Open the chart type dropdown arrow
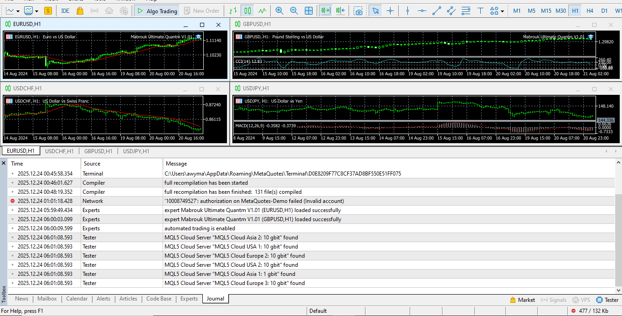Image resolution: width=622 pixels, height=316 pixels. (18, 11)
